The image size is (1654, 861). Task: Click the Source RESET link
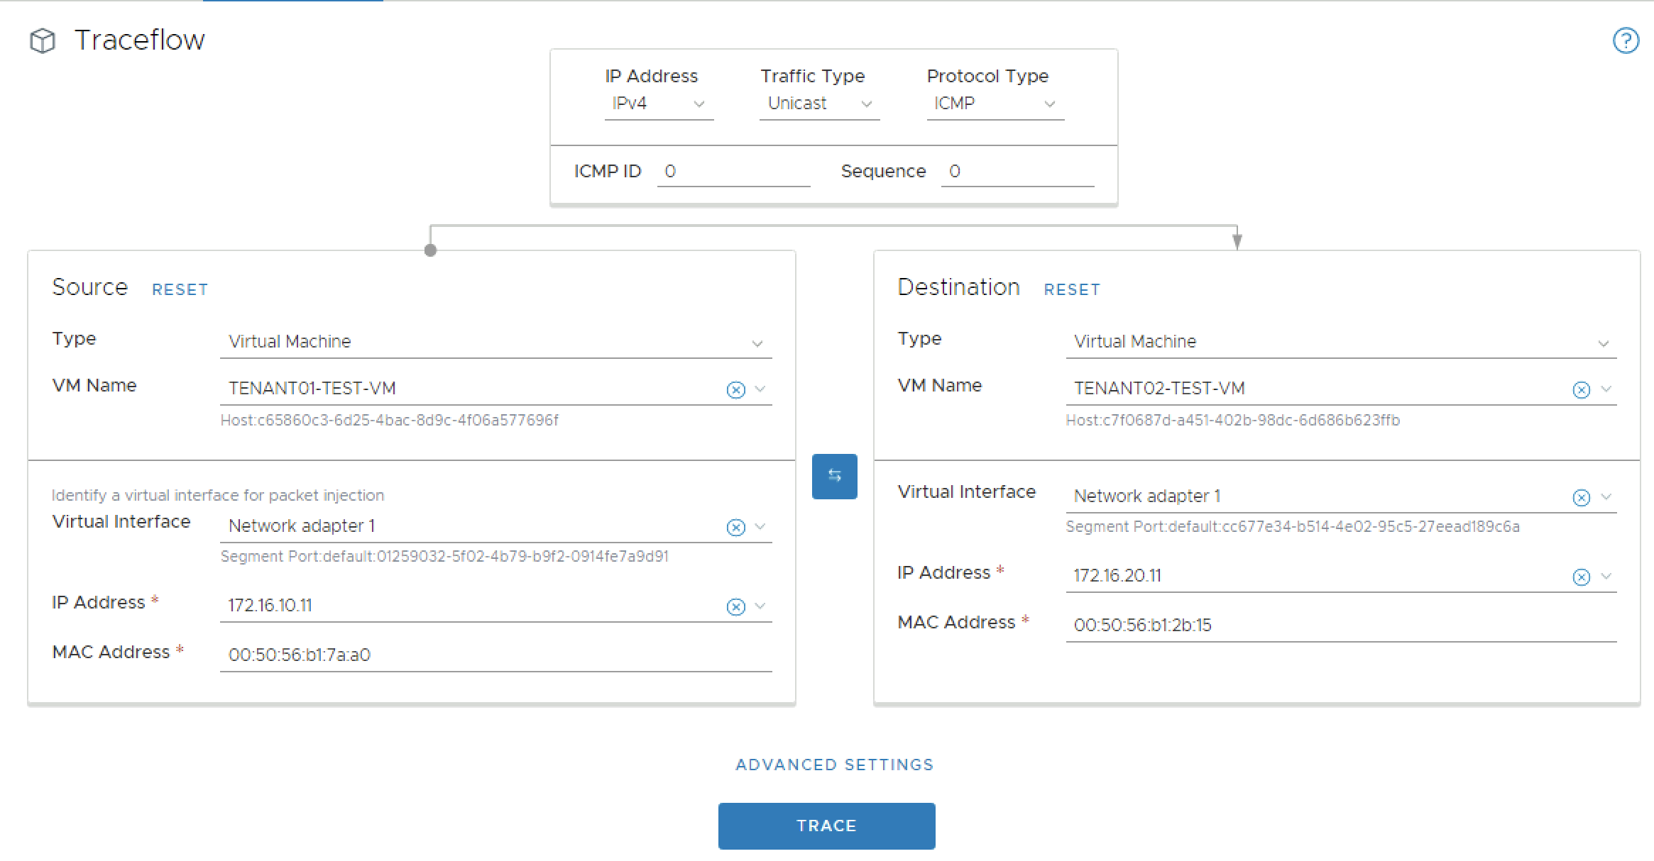click(x=180, y=289)
